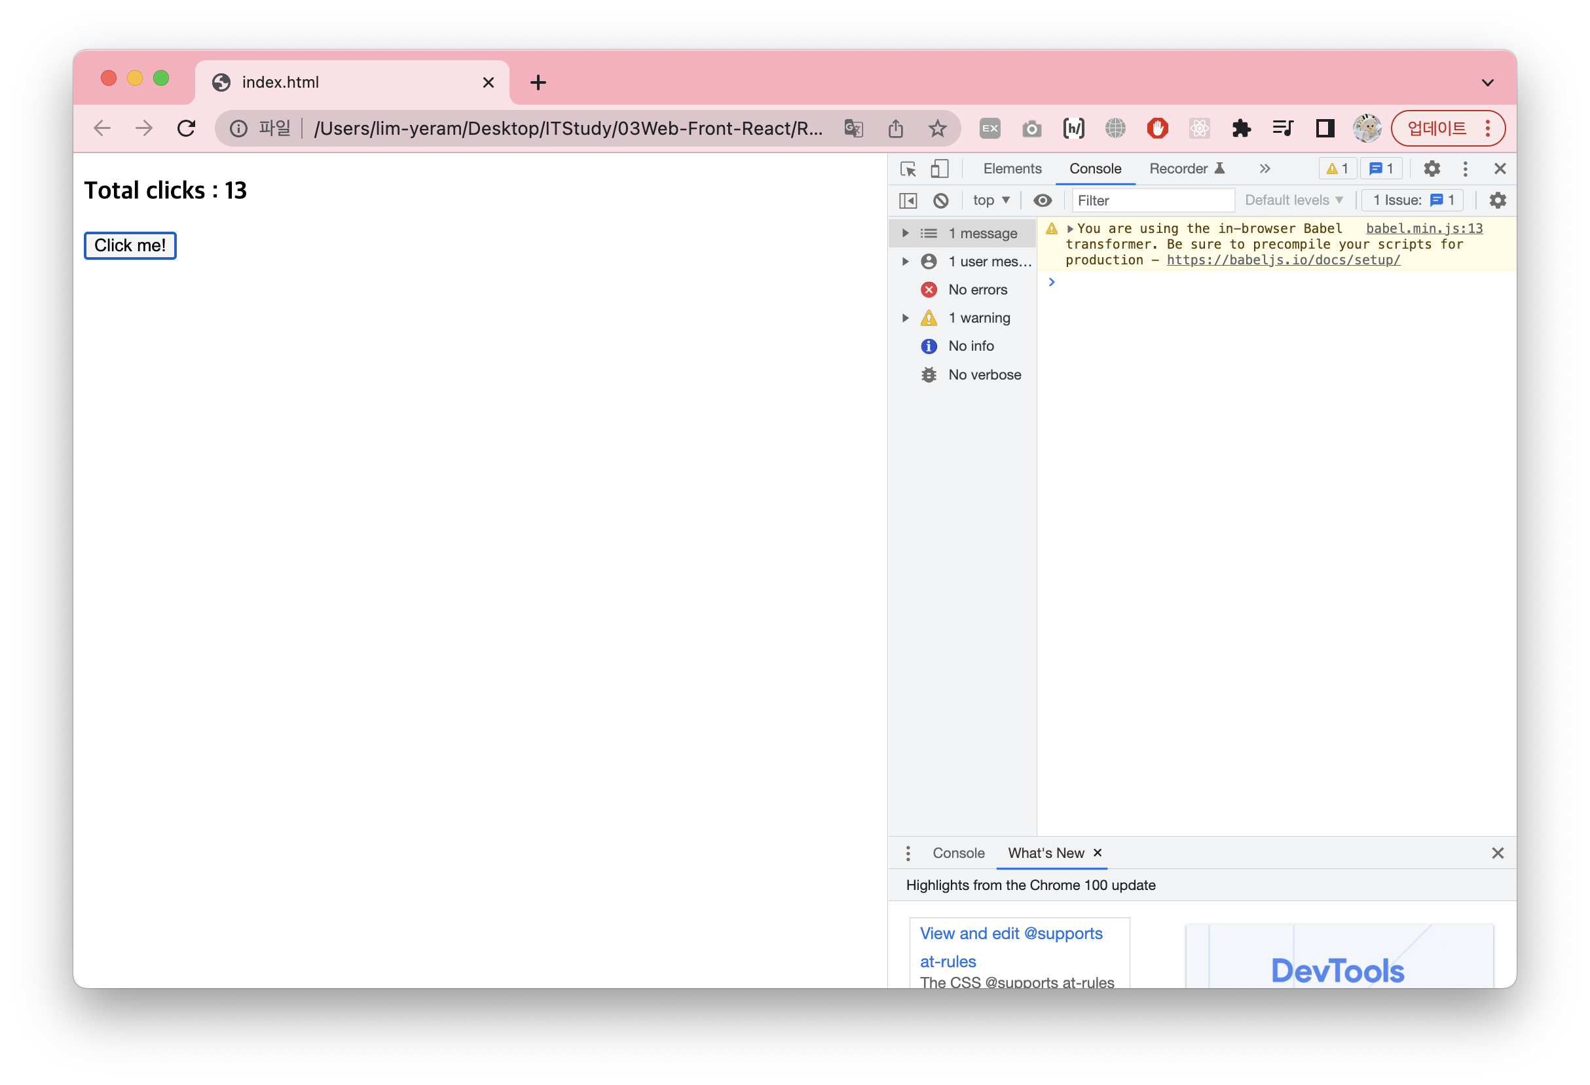Click the inspect element picker icon
The height and width of the screenshot is (1085, 1590).
click(x=908, y=169)
